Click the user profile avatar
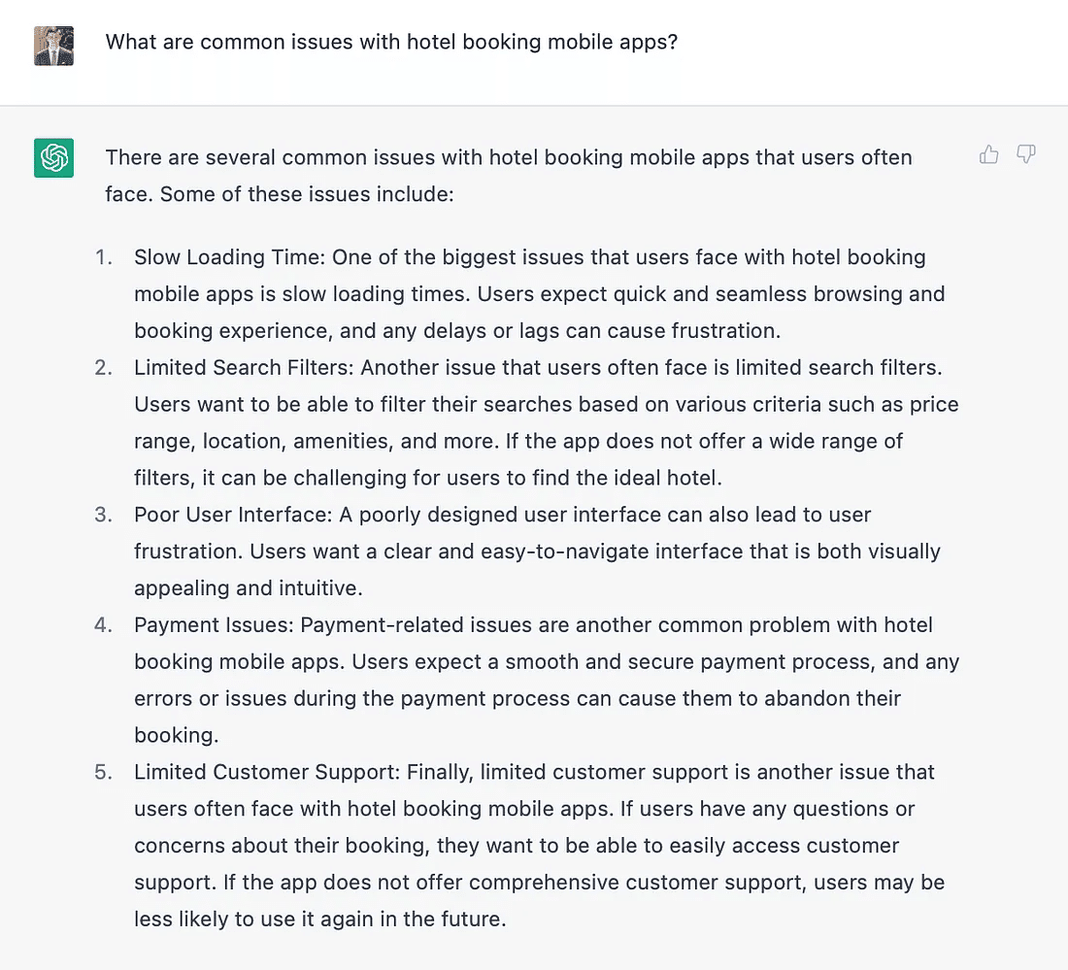Screen dimensions: 1068x970 [x=54, y=45]
